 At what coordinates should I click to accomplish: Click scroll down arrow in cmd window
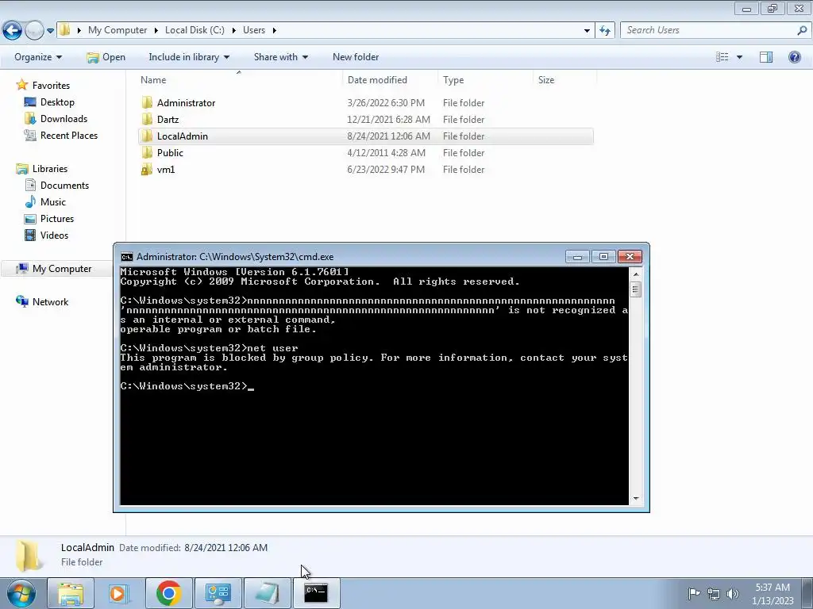[x=636, y=499]
